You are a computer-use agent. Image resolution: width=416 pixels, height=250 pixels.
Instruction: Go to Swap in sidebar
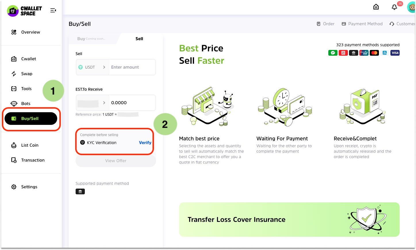tap(27, 74)
